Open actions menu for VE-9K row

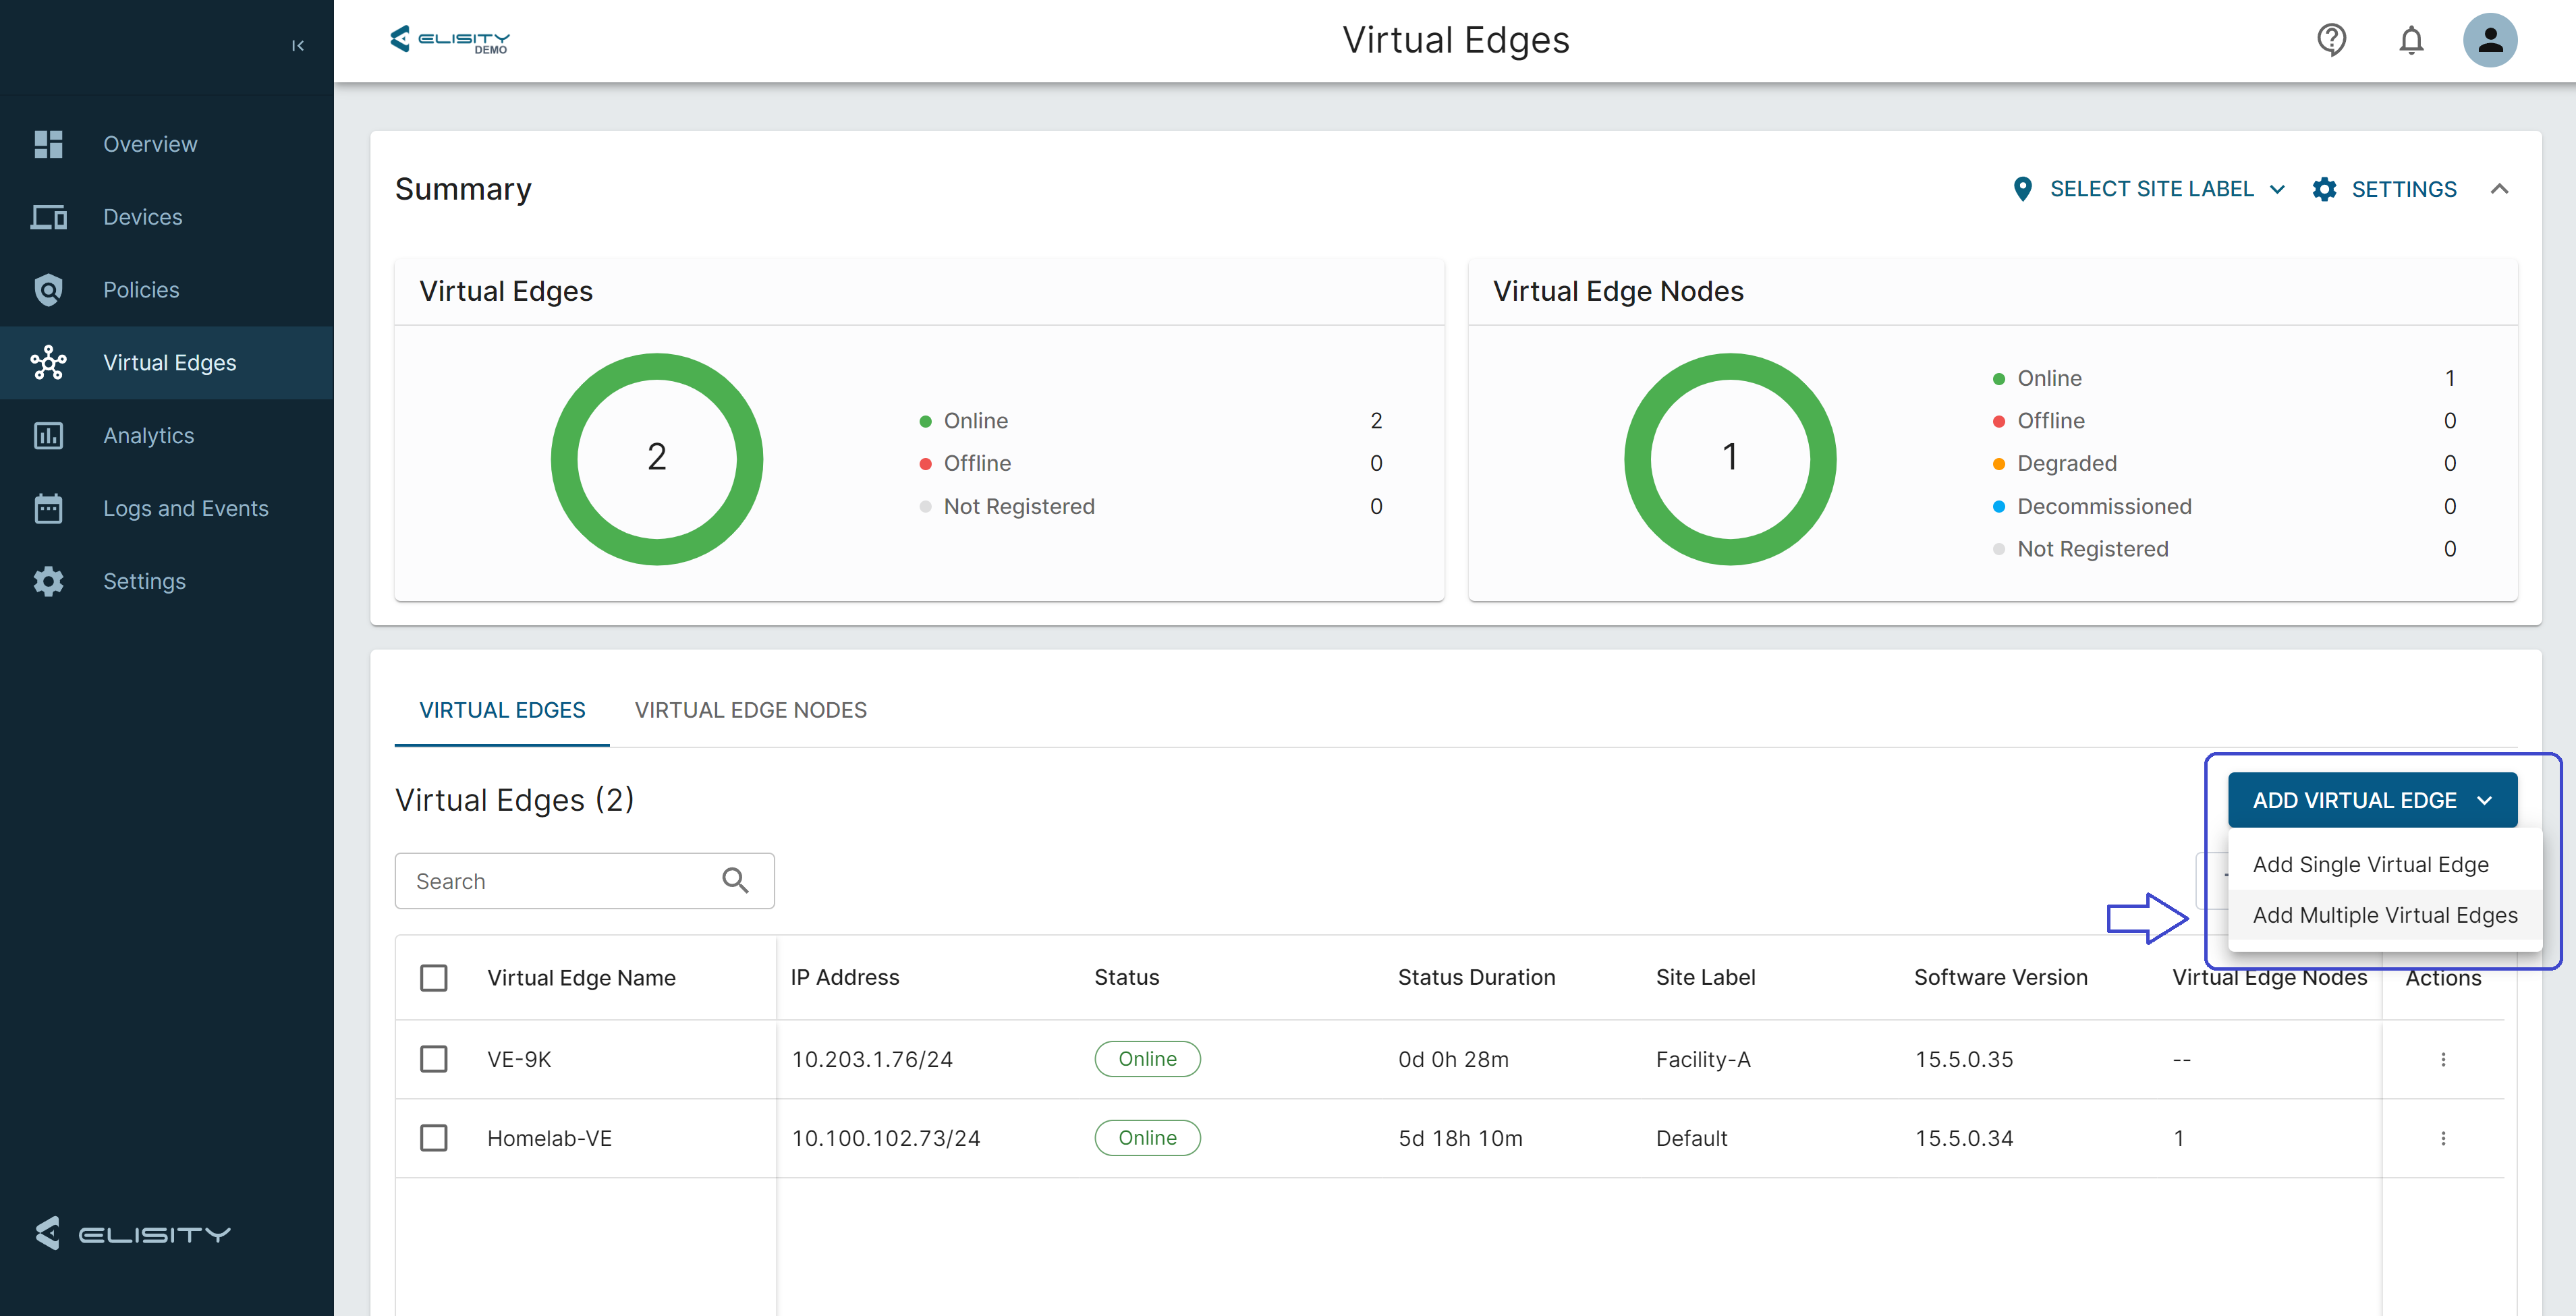(2443, 1059)
